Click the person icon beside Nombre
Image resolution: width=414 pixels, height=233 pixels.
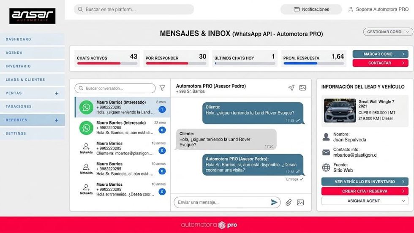(326, 137)
